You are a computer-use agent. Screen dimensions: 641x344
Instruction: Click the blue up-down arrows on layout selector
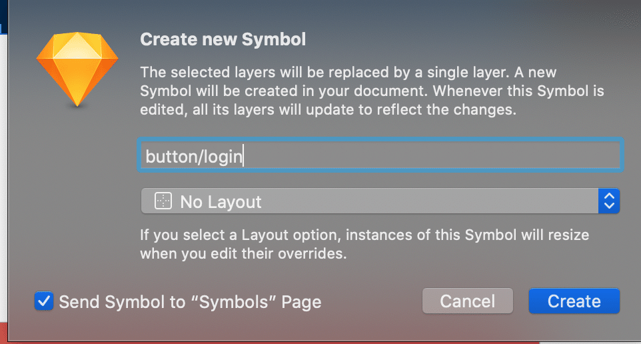(x=609, y=201)
